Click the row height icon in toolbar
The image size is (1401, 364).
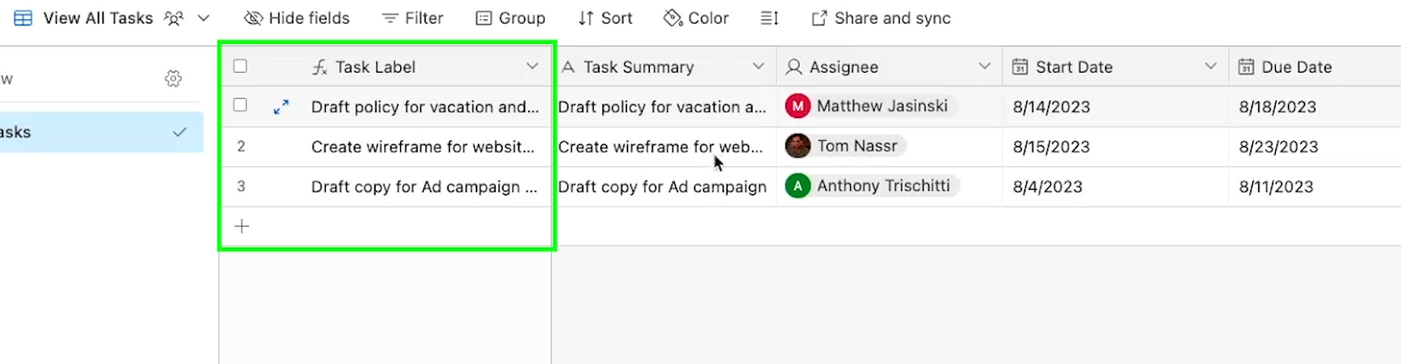[769, 18]
